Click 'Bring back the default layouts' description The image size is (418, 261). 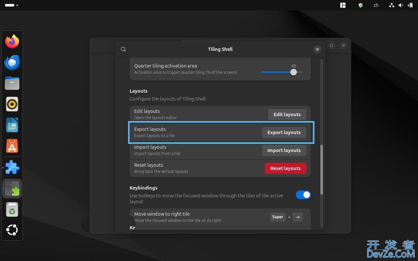point(161,172)
